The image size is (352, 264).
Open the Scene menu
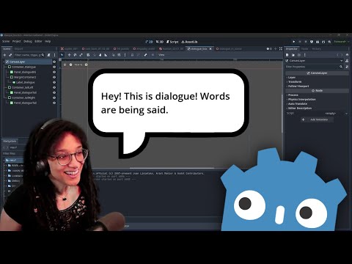click(6, 41)
